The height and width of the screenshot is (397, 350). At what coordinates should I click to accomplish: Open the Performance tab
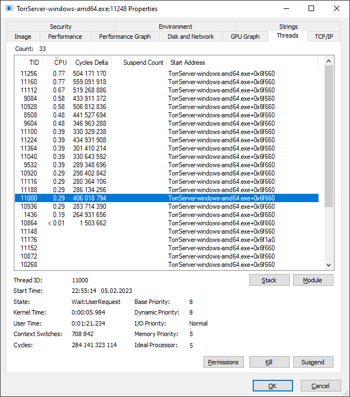tap(65, 37)
